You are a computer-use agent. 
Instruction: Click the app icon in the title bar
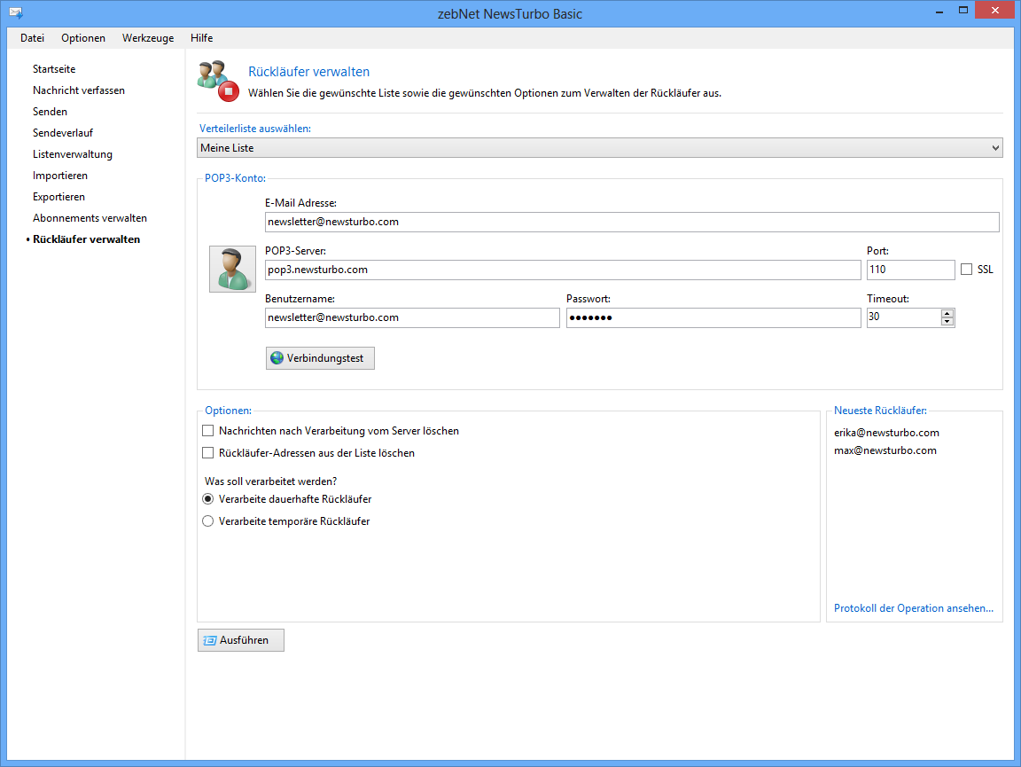(16, 12)
